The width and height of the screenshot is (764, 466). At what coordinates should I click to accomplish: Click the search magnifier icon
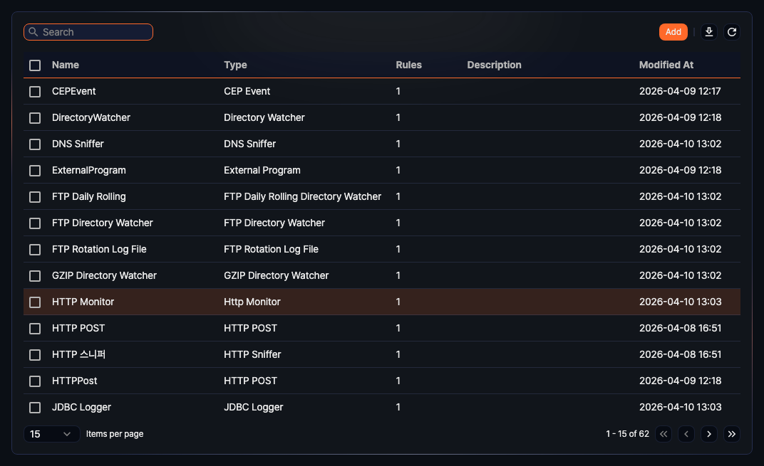(x=33, y=32)
